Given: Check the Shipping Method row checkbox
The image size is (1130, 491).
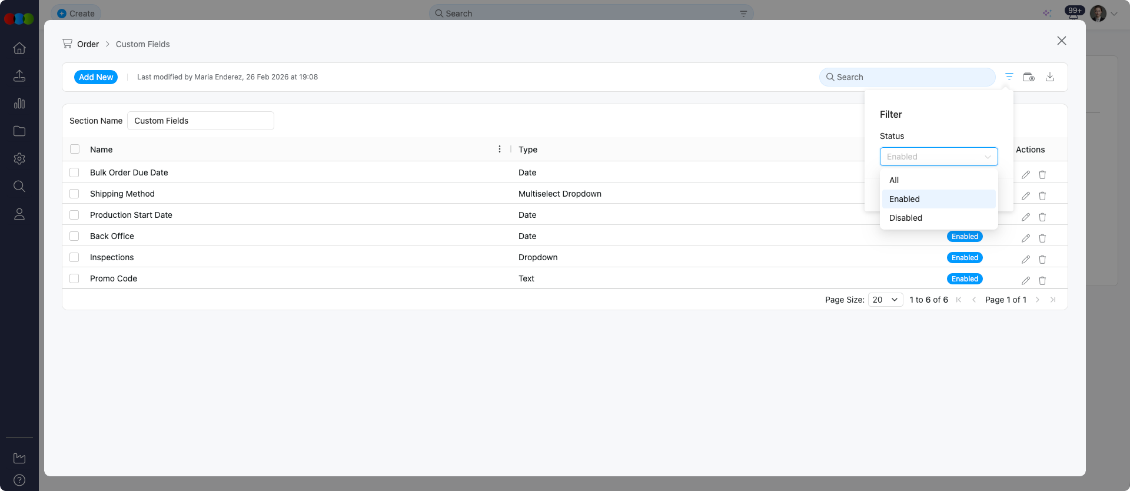Looking at the screenshot, I should tap(74, 194).
